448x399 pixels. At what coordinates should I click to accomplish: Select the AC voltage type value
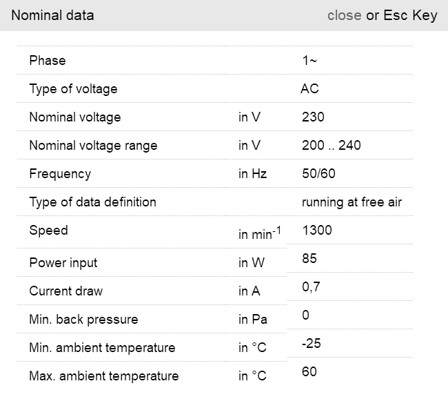pos(309,89)
